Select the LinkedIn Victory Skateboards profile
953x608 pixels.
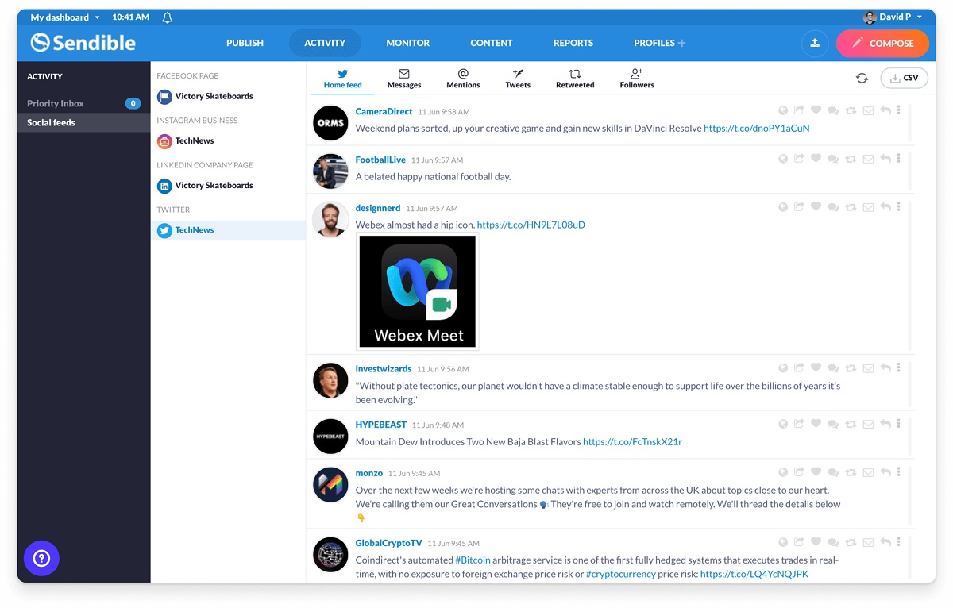[x=228, y=186]
